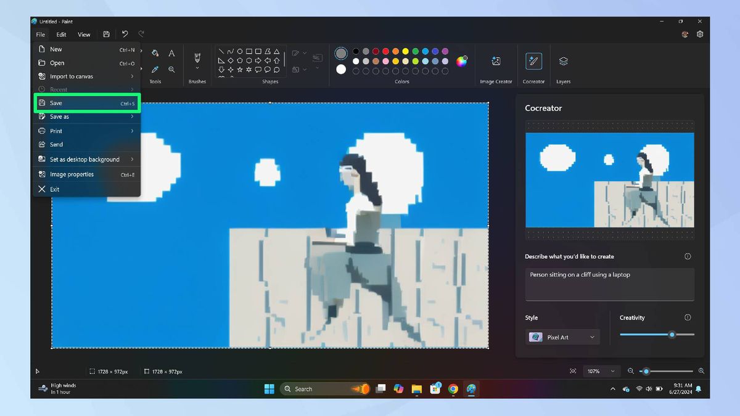This screenshot has height=416, width=740.
Task: Select the Text tool
Action: coord(171,53)
